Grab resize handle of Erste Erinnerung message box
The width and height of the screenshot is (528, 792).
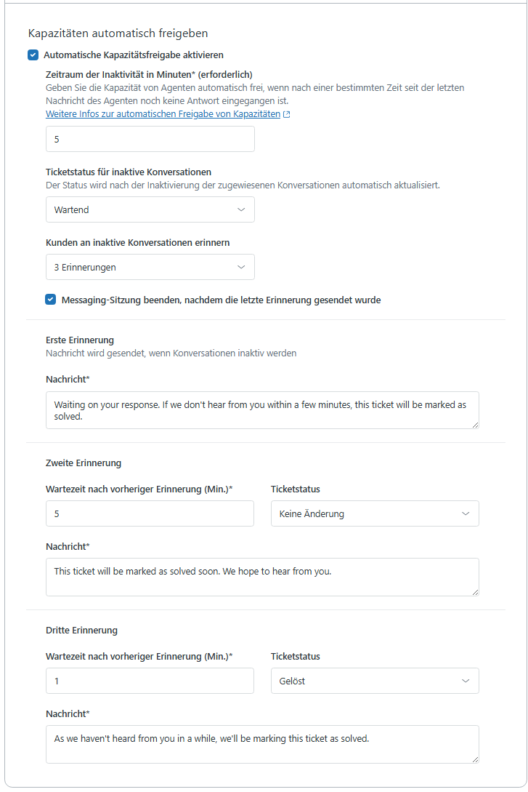[x=475, y=425]
